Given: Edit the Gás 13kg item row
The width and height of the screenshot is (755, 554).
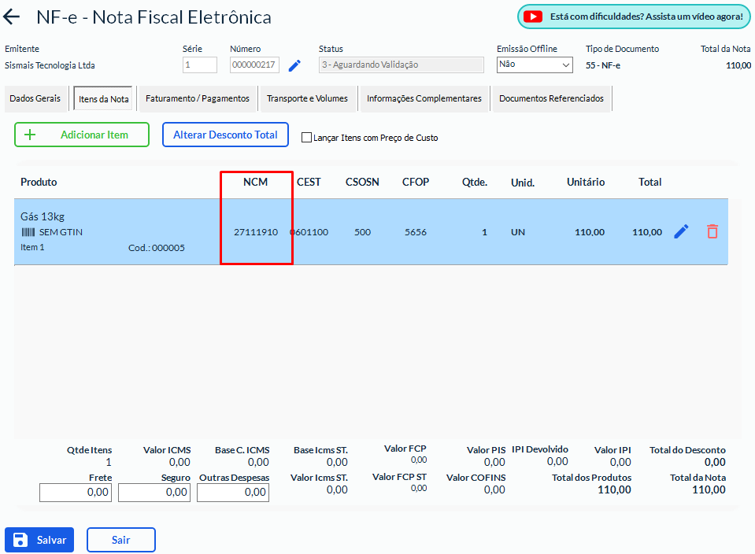Looking at the screenshot, I should (x=682, y=231).
